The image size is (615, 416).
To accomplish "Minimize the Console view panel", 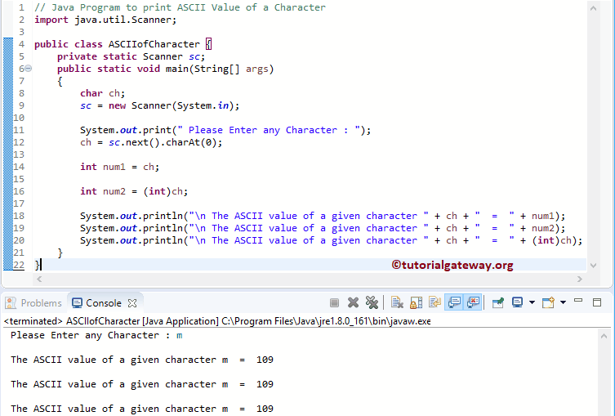I will click(x=578, y=301).
